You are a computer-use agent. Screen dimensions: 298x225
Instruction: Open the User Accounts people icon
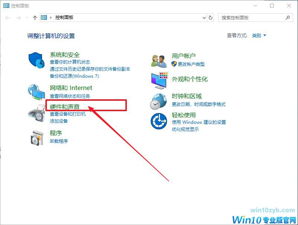159,61
